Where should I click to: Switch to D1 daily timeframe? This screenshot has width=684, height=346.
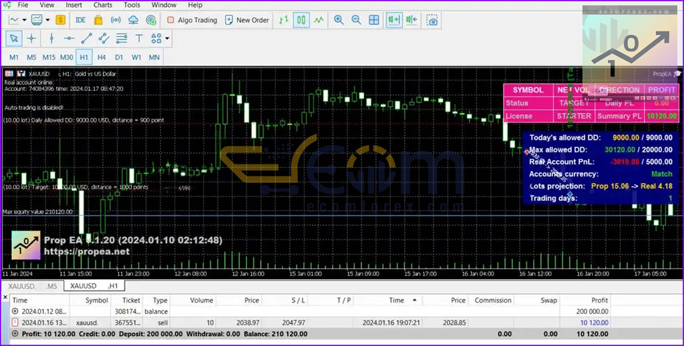(119, 57)
